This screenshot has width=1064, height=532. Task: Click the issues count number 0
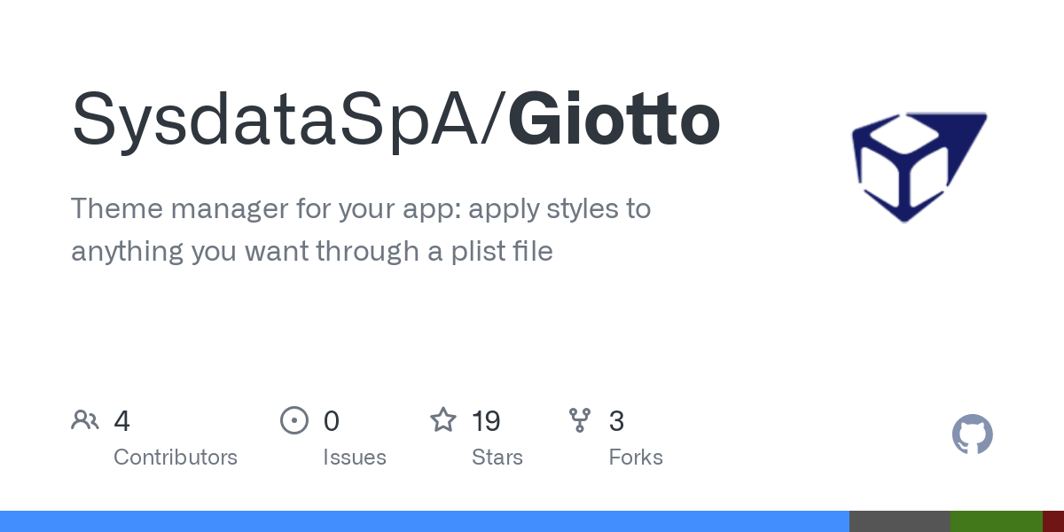click(x=332, y=421)
